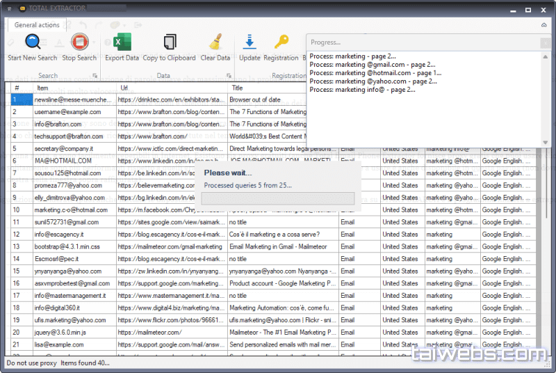
Task: Click the https://www.flickr.com/photos URL cell
Action: click(x=172, y=320)
